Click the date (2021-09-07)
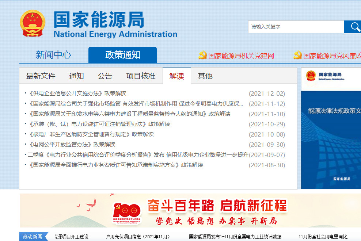Screen dimensions: 361x241 tap(267, 155)
